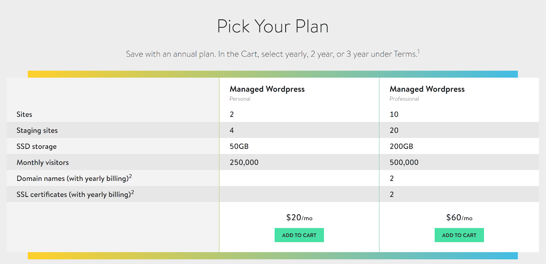Image resolution: width=546 pixels, height=264 pixels.
Task: Click the SSD storage row label
Action: [37, 146]
